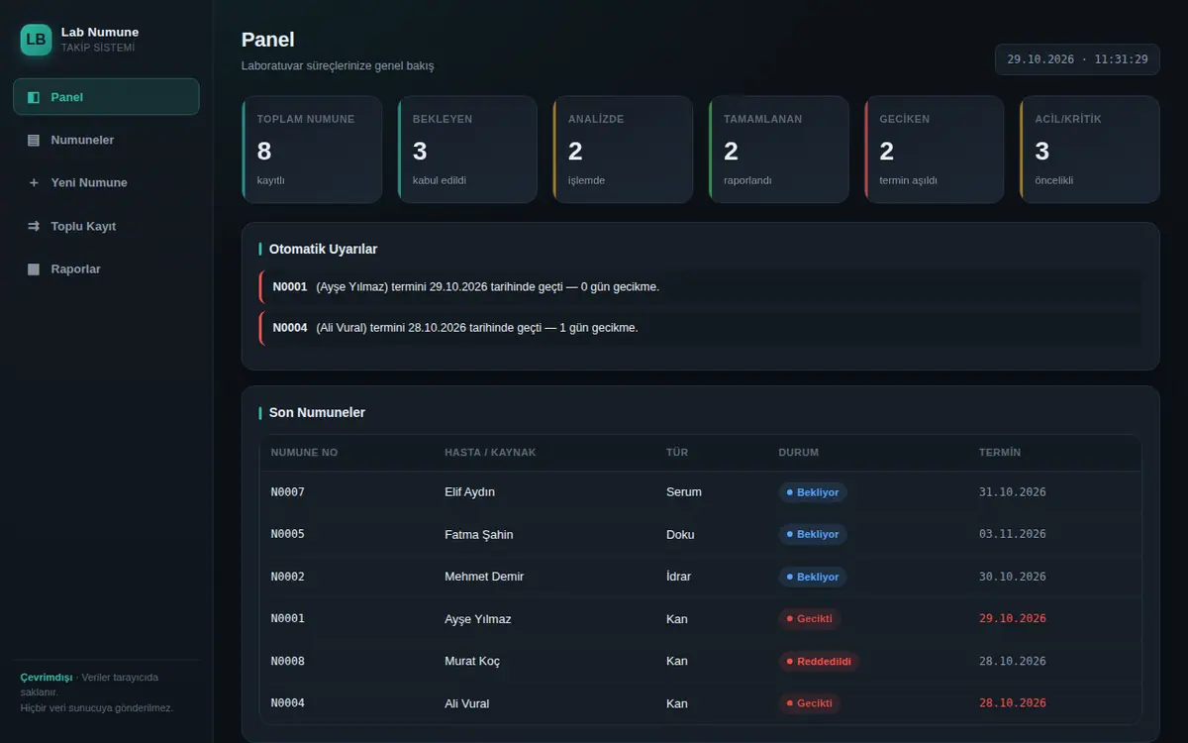The width and height of the screenshot is (1188, 743).
Task: Click patient name Fatma Şahin
Action: click(479, 535)
